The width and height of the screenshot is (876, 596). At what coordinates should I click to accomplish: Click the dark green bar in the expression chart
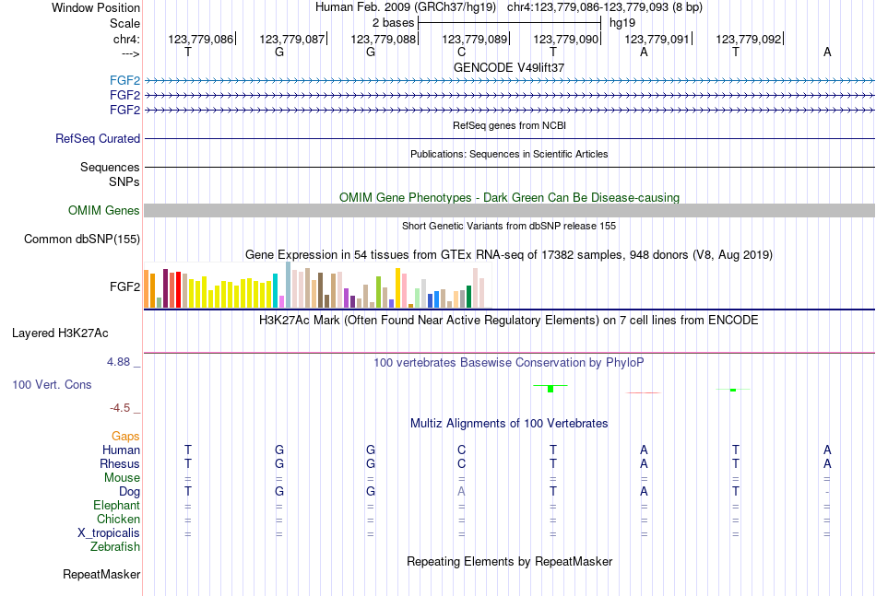click(x=468, y=297)
